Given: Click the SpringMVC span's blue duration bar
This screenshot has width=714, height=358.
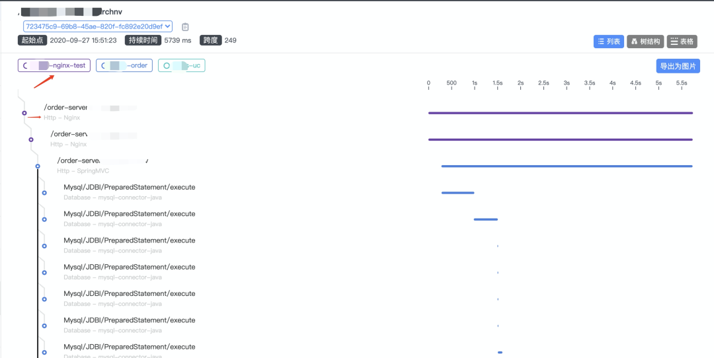Looking at the screenshot, I should (567, 166).
